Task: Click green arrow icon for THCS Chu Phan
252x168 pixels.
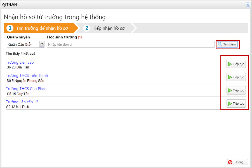Action: pos(230,90)
